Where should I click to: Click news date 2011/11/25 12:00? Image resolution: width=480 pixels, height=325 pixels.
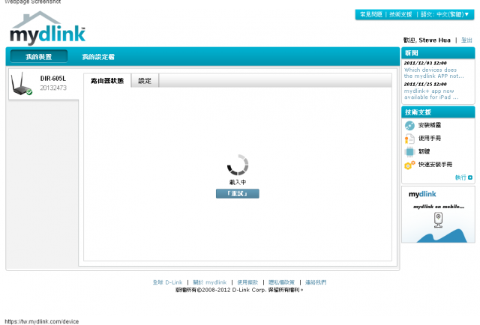pyautogui.click(x=425, y=84)
